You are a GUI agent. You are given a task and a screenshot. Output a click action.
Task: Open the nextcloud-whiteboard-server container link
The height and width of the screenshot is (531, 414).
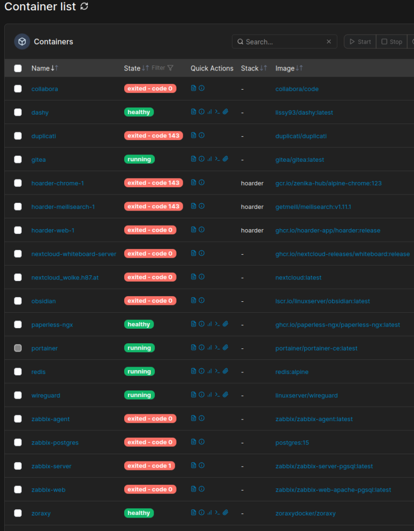pyautogui.click(x=73, y=254)
